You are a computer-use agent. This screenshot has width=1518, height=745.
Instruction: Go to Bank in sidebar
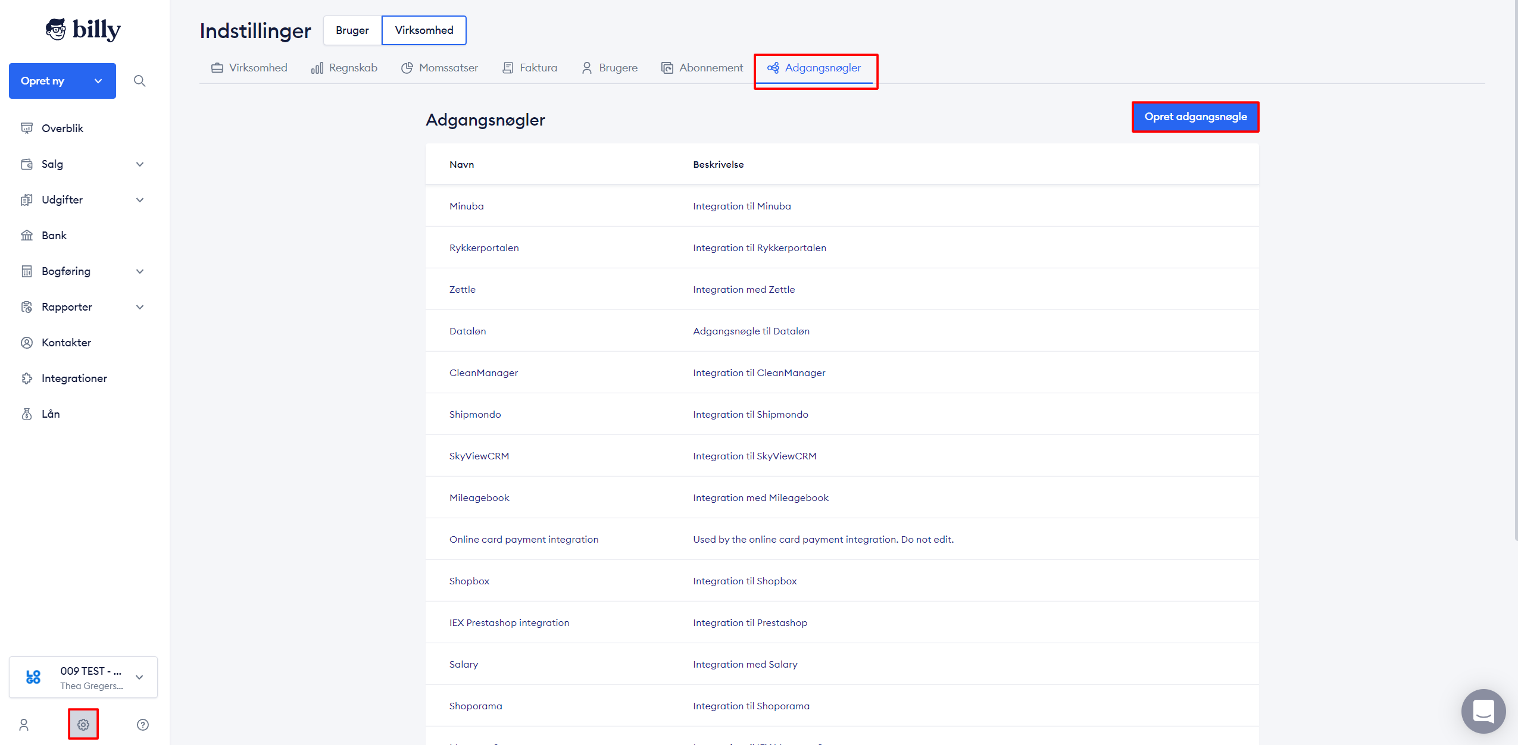click(x=54, y=235)
